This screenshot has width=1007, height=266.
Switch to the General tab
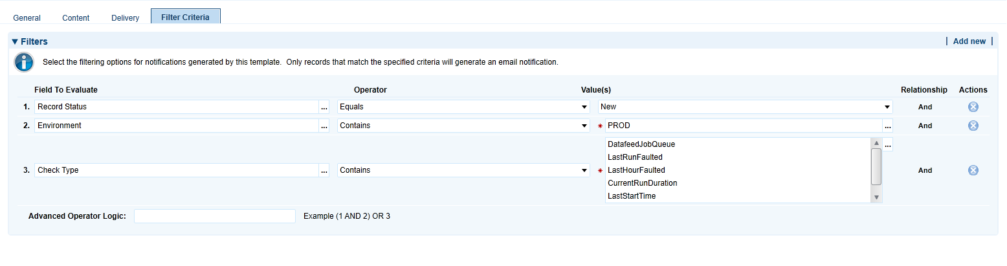[x=27, y=18]
